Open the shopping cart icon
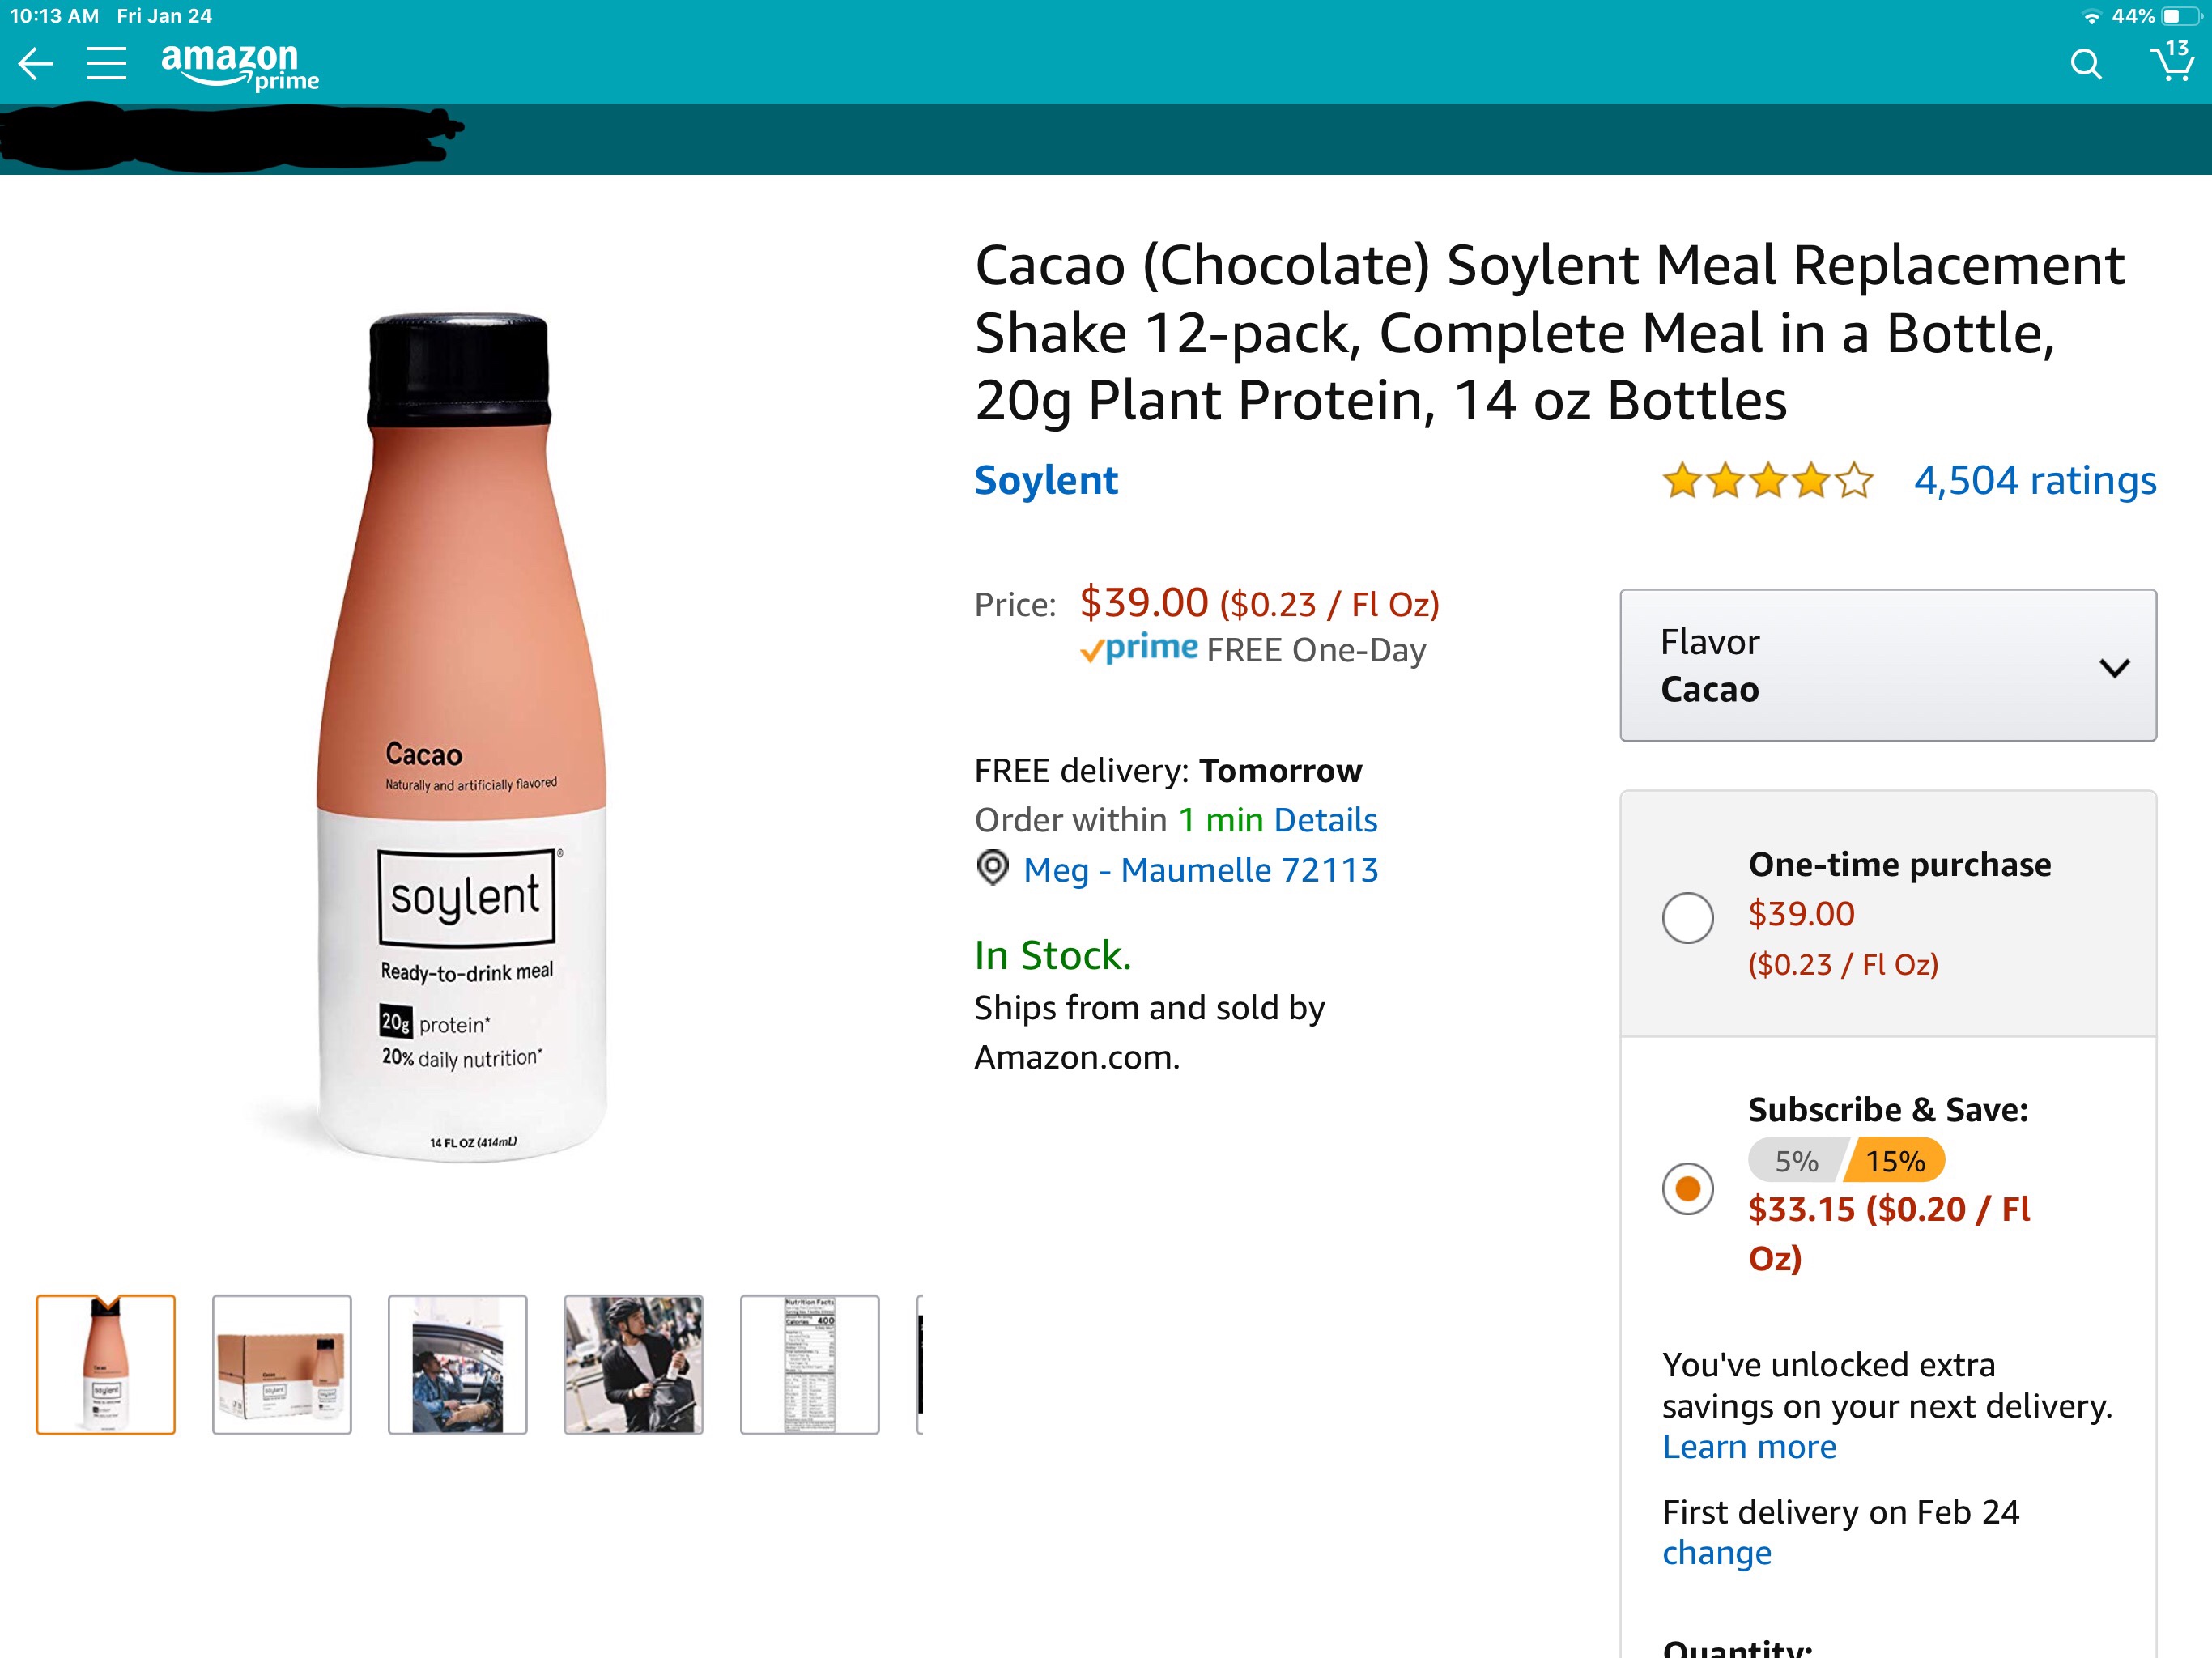 point(2170,62)
